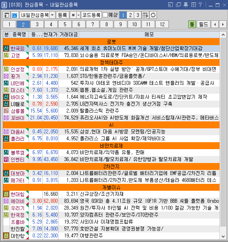228x242 pixels.
Task: Click 프롬바 stock name
Action: coord(17,222)
